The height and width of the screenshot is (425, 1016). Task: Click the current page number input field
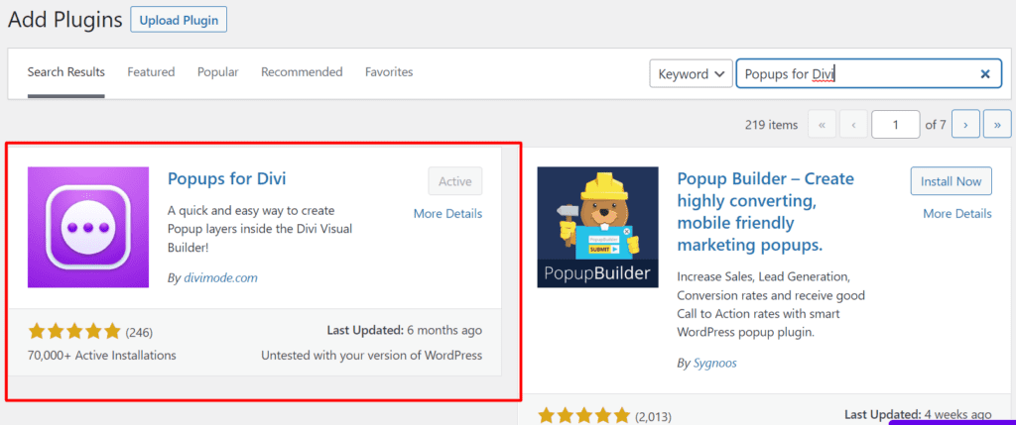[x=895, y=125]
